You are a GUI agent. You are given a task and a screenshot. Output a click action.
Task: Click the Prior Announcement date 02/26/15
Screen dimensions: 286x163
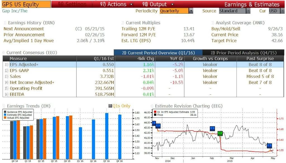[95, 35]
